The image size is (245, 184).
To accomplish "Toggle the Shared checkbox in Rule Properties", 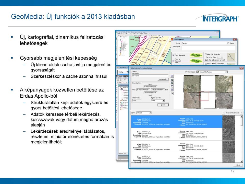I will click(x=228, y=43).
